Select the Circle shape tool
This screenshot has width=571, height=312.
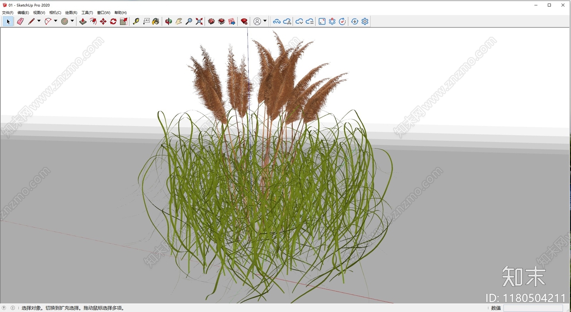click(65, 21)
